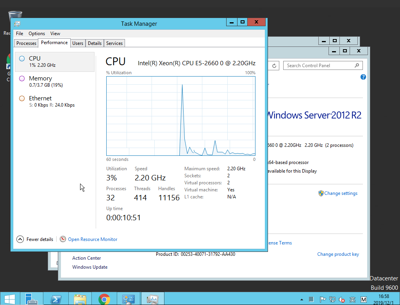Viewport: 400px width, 305px height.
Task: Click Change settings link in System window
Action: (x=341, y=193)
